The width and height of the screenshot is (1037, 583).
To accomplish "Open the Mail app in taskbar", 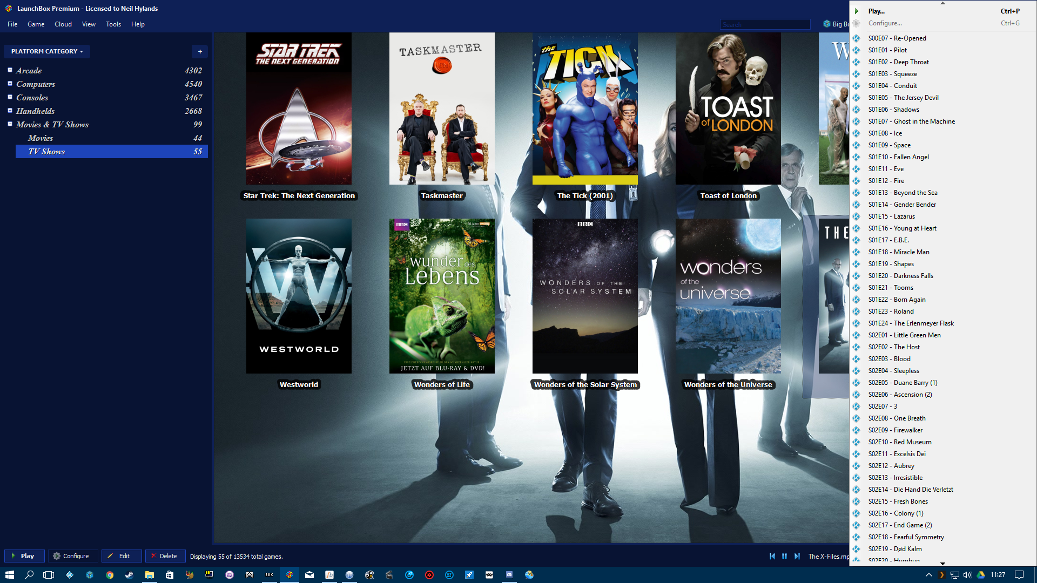I will tap(309, 575).
